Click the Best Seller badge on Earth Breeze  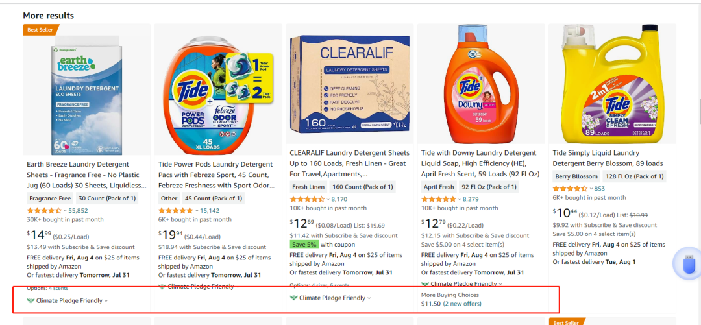click(x=41, y=30)
